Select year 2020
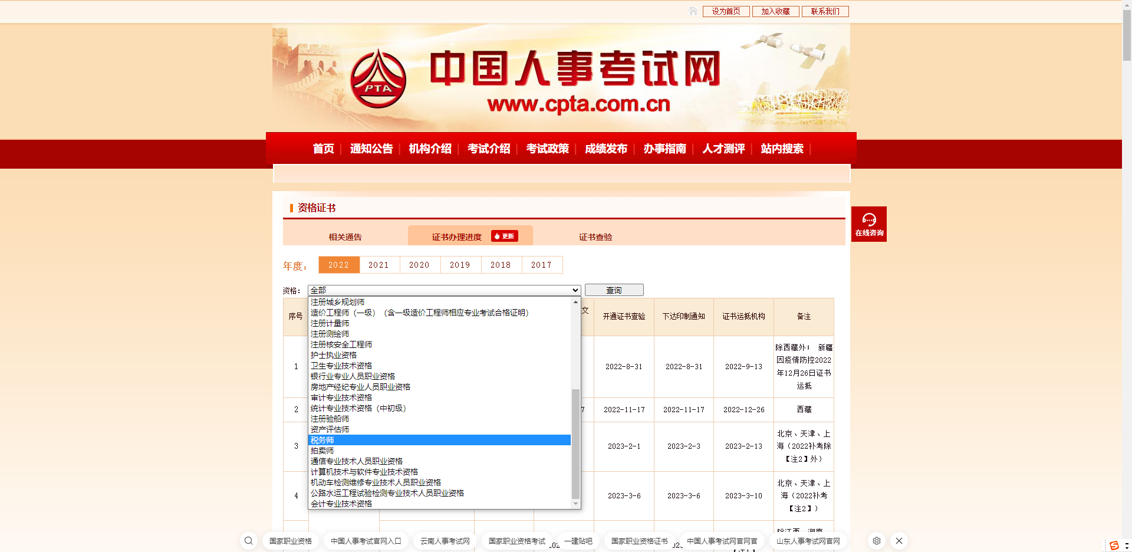Image resolution: width=1132 pixels, height=552 pixels. [x=420, y=265]
